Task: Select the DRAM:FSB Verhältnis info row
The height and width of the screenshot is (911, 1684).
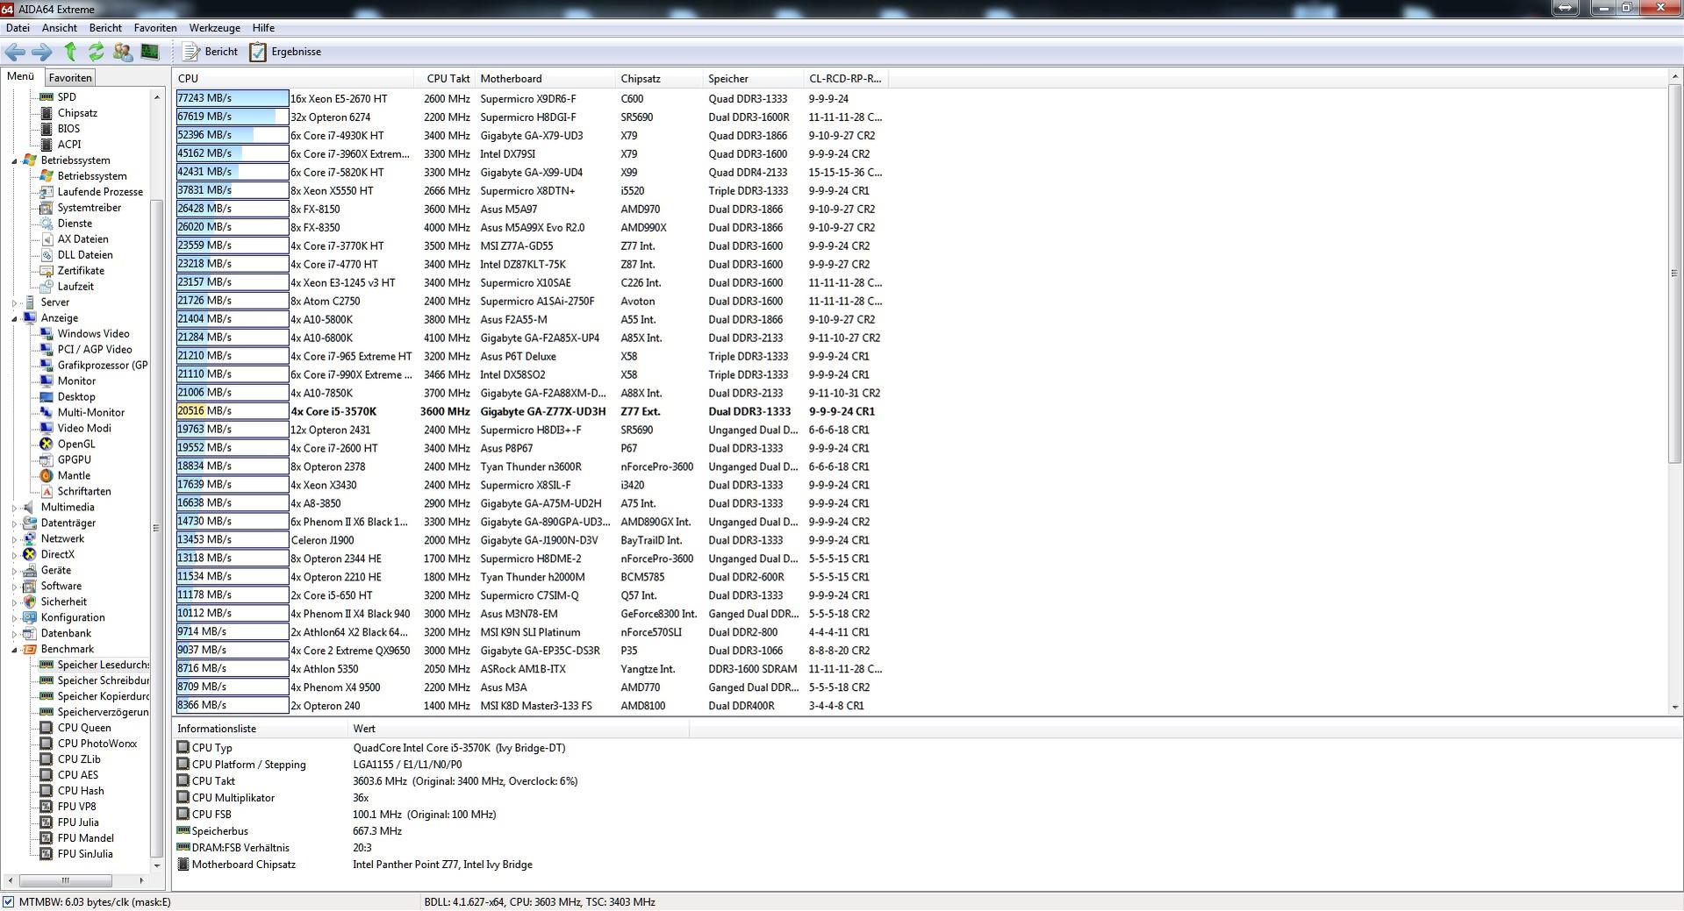Action: (x=433, y=849)
